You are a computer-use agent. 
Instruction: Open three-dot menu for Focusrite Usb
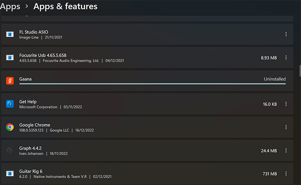286,58
